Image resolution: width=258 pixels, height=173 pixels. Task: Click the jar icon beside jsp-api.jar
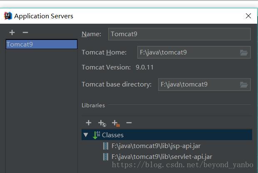(106, 146)
